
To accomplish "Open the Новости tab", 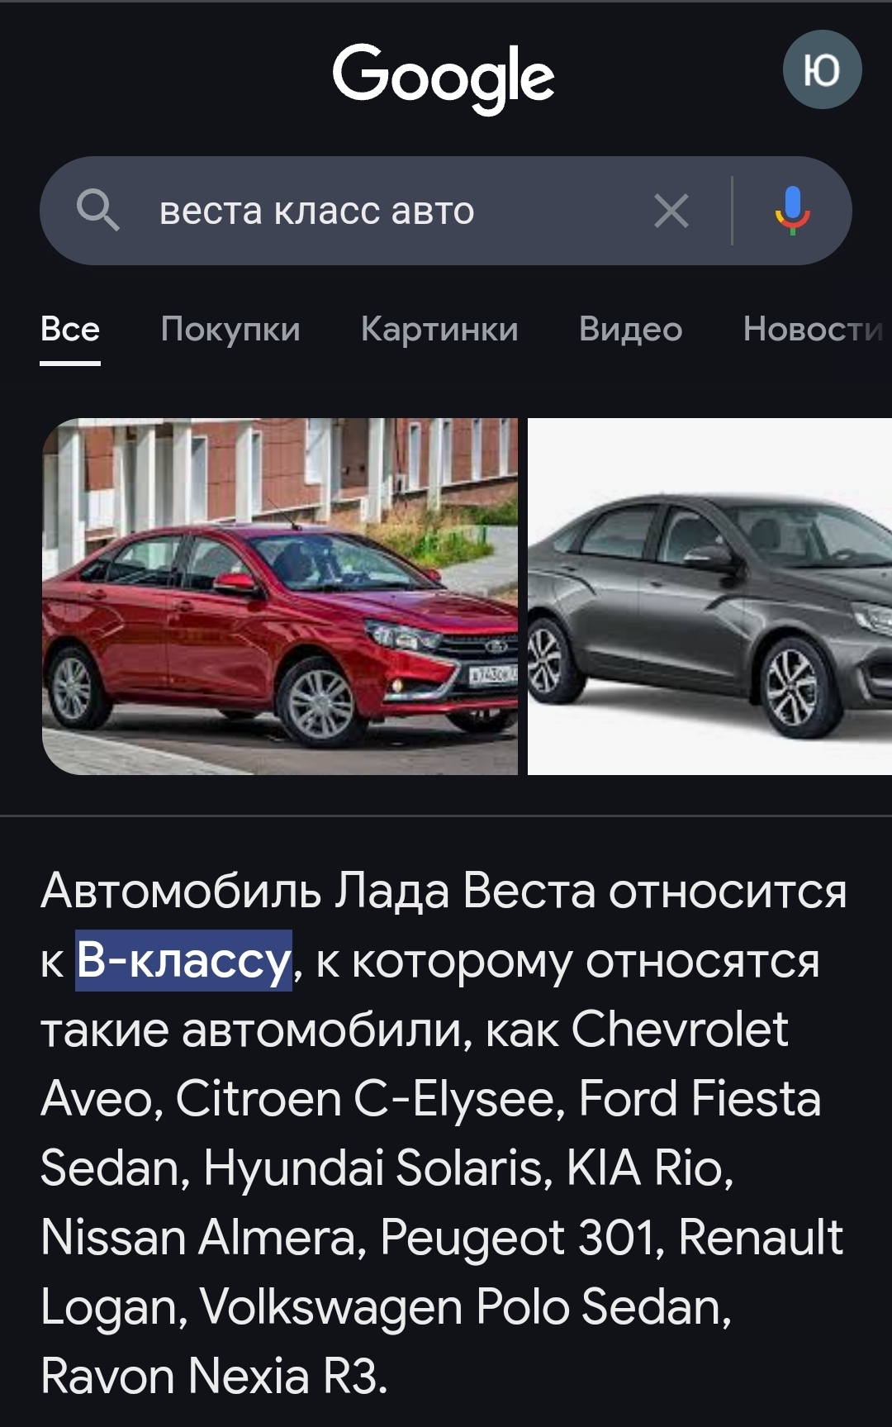I will point(814,330).
